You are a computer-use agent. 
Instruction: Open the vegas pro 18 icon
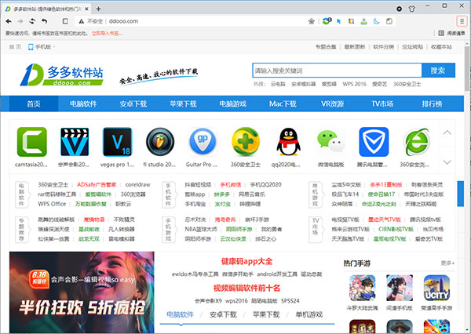point(118,142)
